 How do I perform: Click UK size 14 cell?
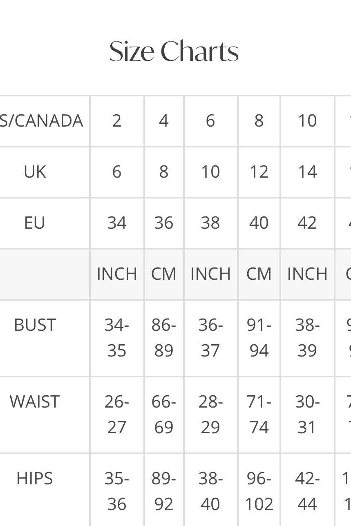(x=307, y=172)
